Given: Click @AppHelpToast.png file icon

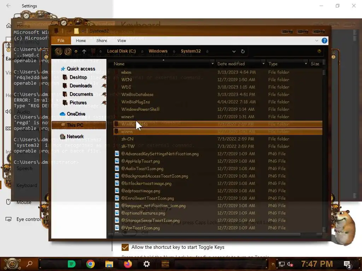Looking at the screenshot, I should (x=117, y=161).
